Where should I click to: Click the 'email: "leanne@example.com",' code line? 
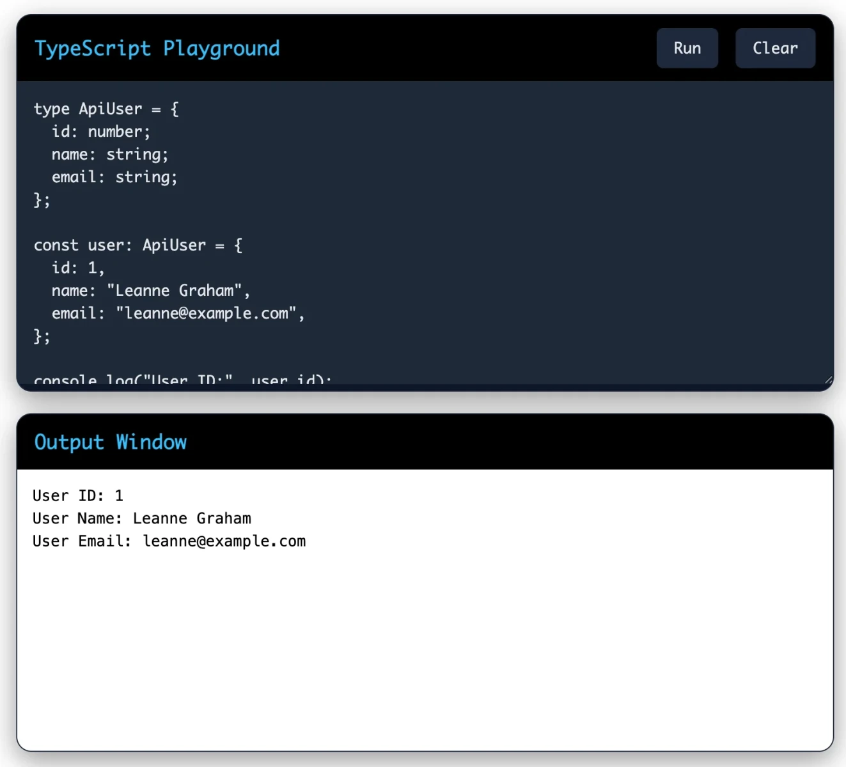(178, 313)
